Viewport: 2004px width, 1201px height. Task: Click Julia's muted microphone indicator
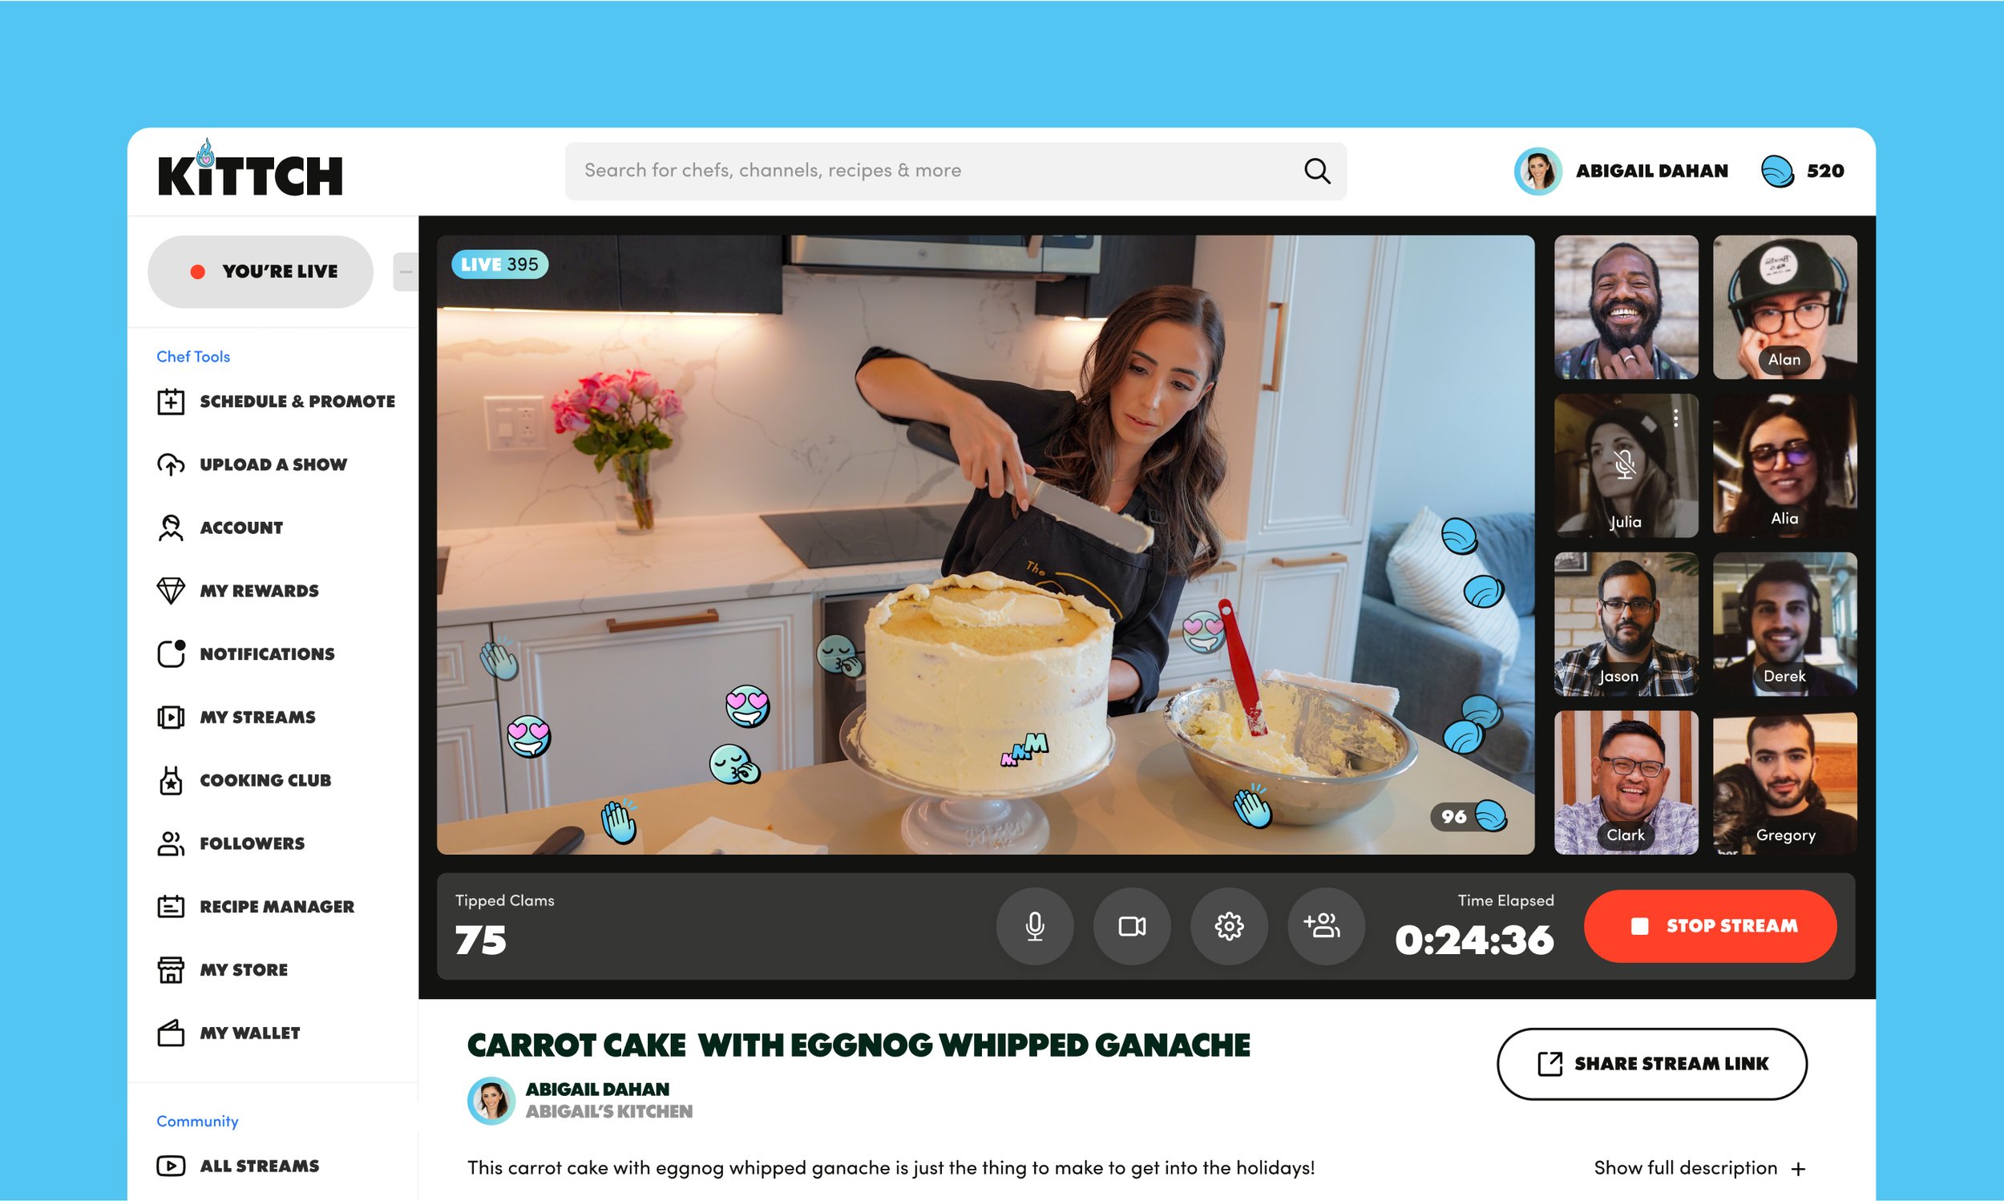[x=1625, y=466]
